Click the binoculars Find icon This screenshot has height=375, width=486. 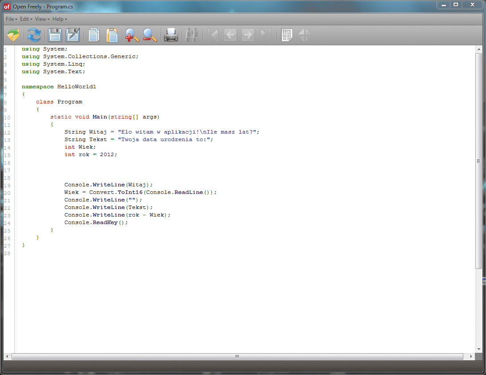click(192, 35)
